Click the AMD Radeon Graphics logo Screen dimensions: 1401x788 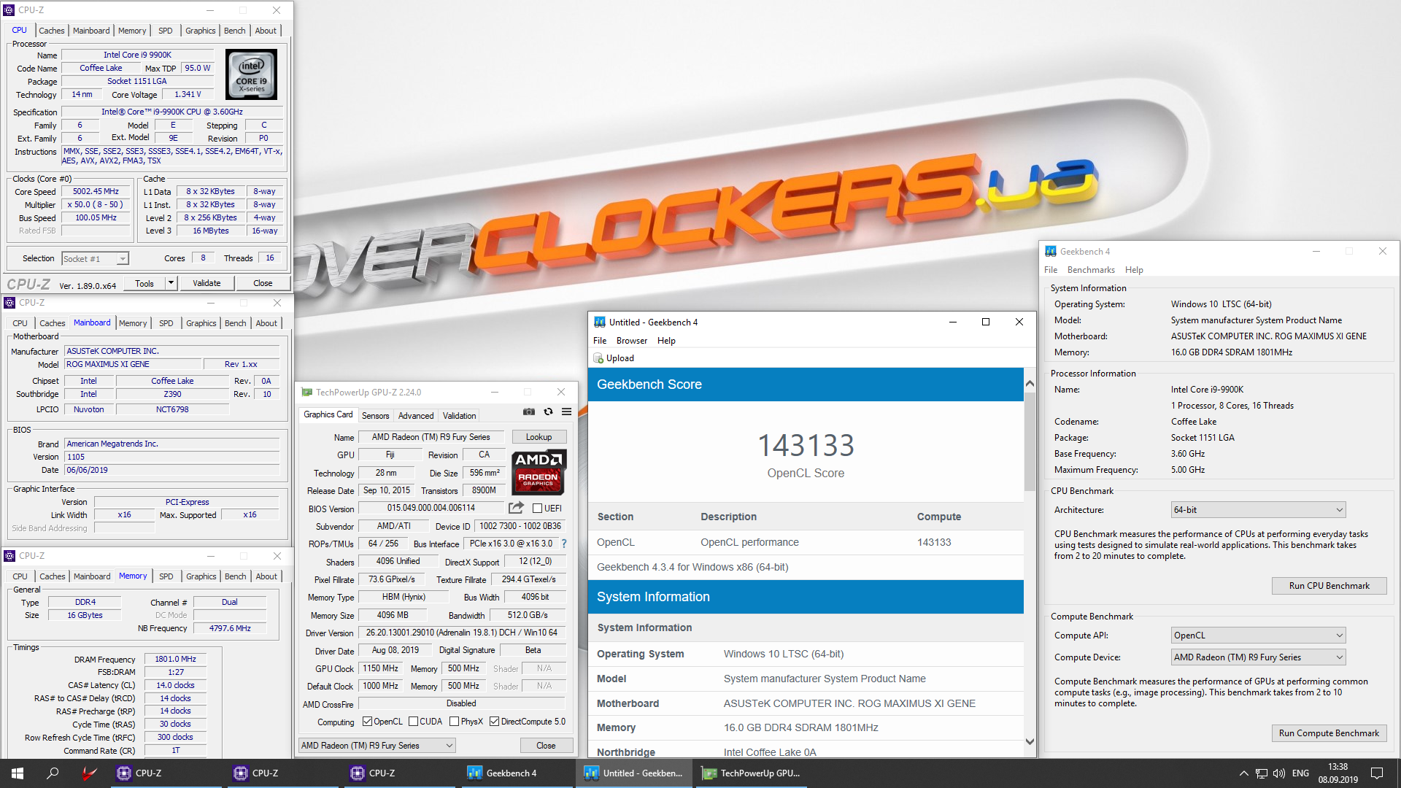(x=539, y=472)
